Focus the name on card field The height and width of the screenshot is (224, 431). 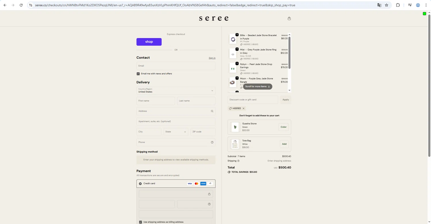[176, 214]
